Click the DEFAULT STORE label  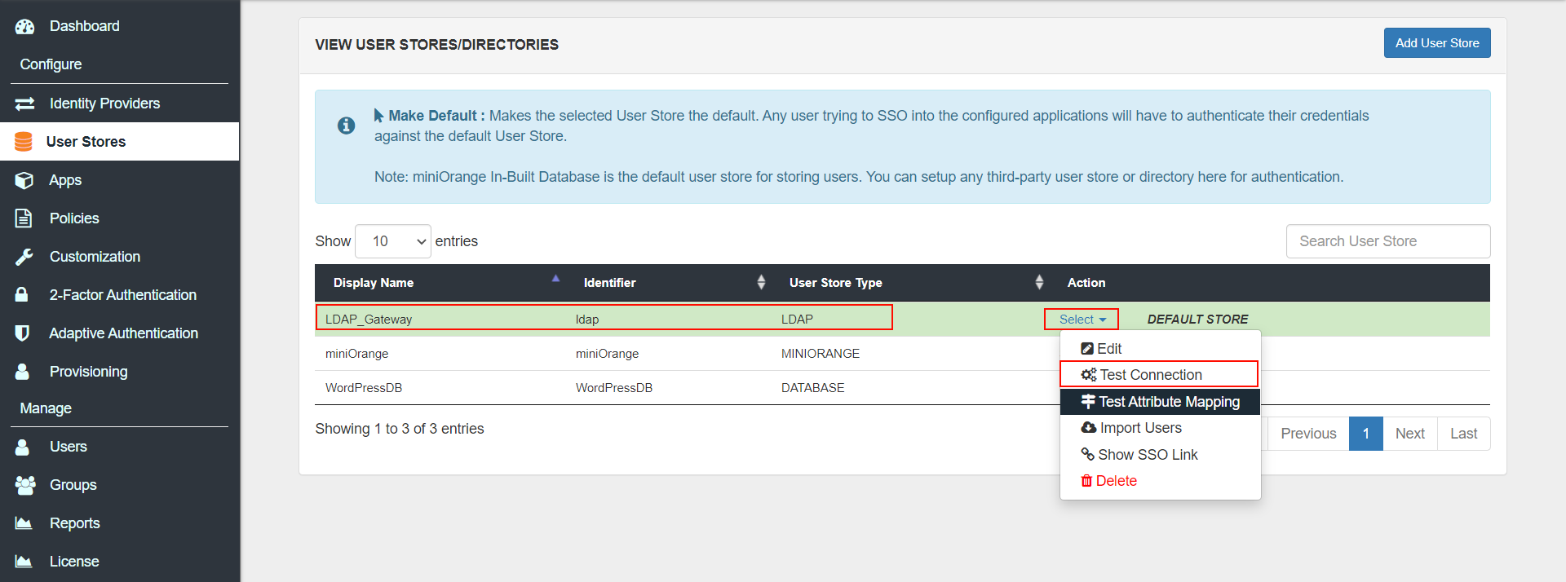pyautogui.click(x=1197, y=320)
